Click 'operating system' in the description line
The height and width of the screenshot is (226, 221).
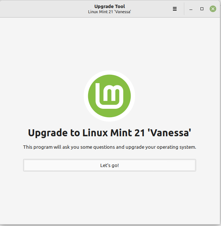(176, 147)
